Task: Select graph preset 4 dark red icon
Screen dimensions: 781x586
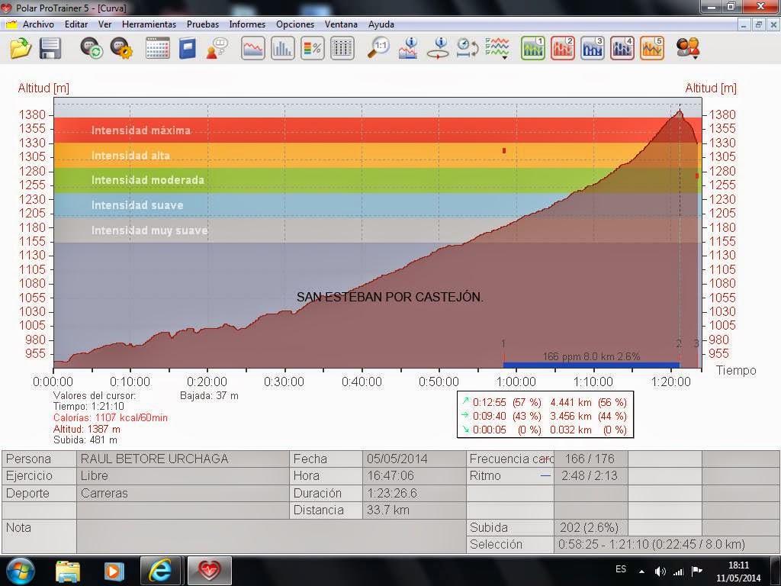Action: click(x=622, y=48)
